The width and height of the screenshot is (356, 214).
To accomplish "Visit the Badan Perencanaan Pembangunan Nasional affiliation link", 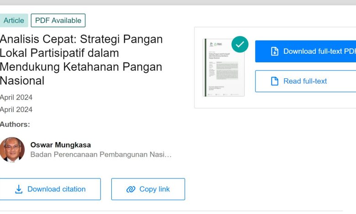I will [x=100, y=154].
